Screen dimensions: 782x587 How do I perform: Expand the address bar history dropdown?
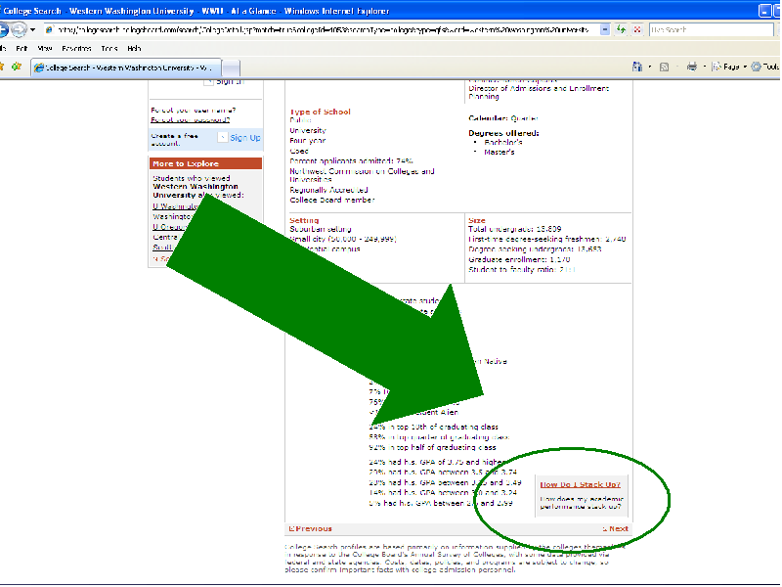point(604,30)
